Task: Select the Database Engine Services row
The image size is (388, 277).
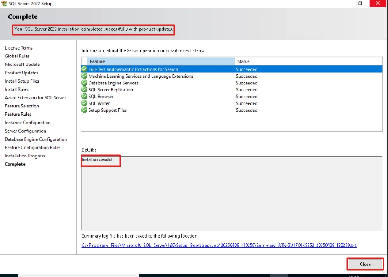Action: click(232, 83)
